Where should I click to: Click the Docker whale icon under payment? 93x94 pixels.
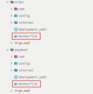(16, 84)
